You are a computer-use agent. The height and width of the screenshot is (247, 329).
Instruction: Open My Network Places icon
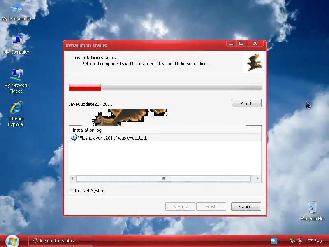tap(16, 81)
